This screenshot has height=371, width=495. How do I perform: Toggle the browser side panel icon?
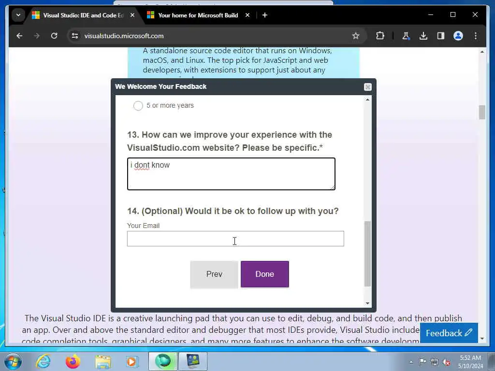tap(441, 36)
